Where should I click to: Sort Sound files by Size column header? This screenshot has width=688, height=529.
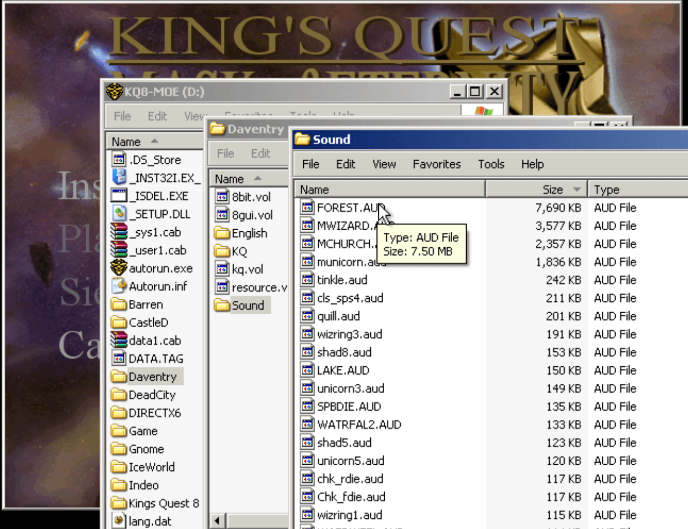pos(537,190)
